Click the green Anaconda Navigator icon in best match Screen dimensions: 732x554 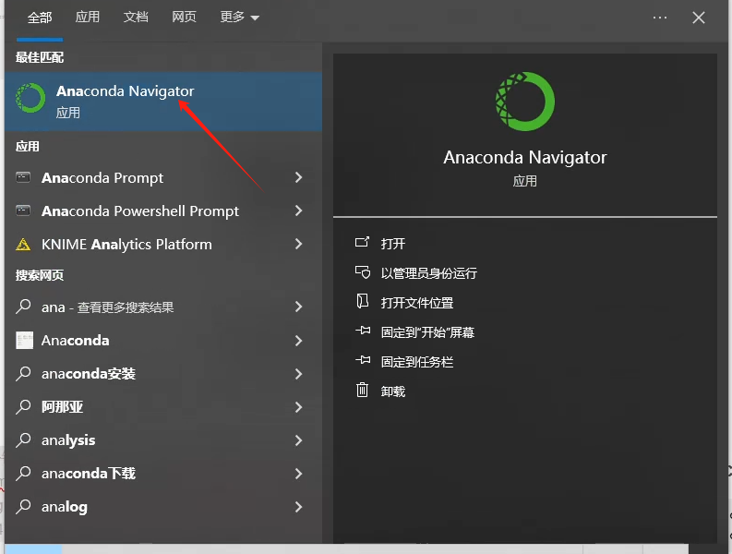pyautogui.click(x=30, y=98)
